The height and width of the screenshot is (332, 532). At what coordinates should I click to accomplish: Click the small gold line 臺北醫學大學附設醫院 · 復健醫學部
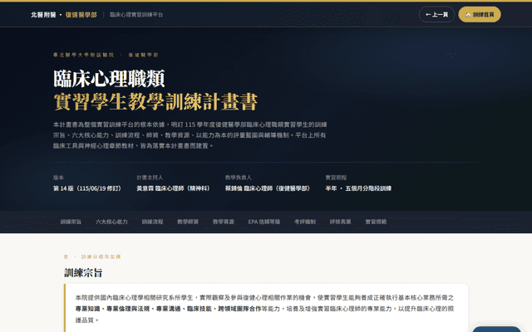pos(106,55)
